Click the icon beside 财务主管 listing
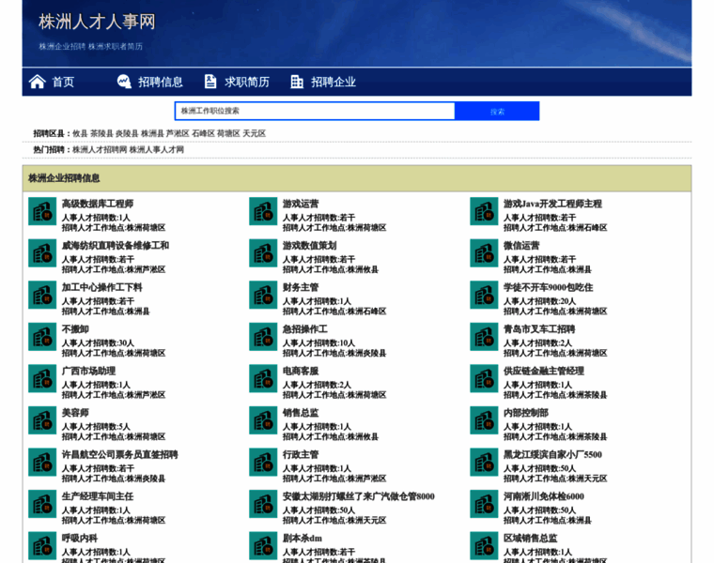Image resolution: width=714 pixels, height=563 pixels. (x=263, y=295)
